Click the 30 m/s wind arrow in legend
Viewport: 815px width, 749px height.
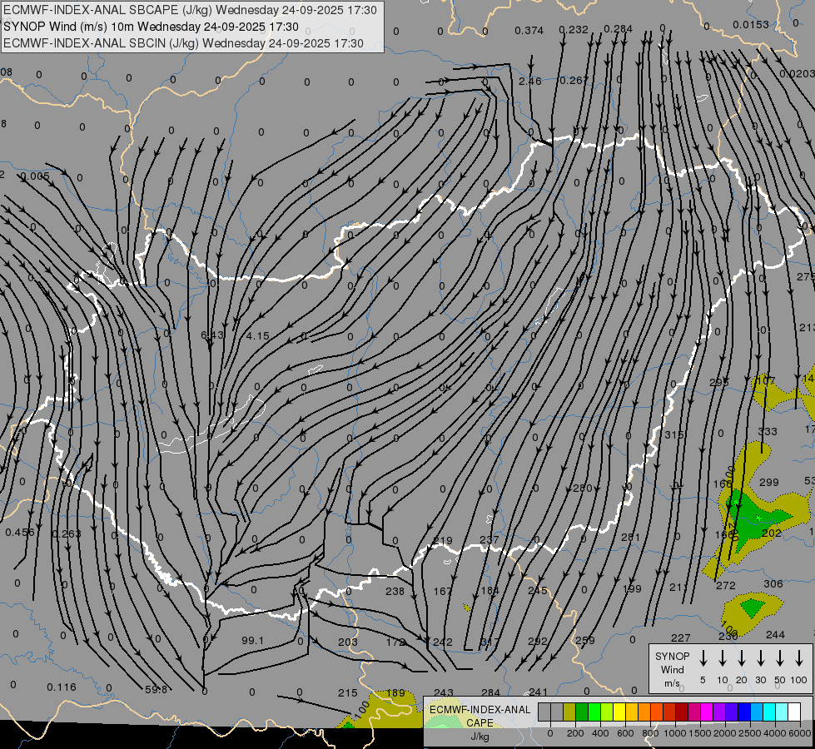tap(760, 657)
